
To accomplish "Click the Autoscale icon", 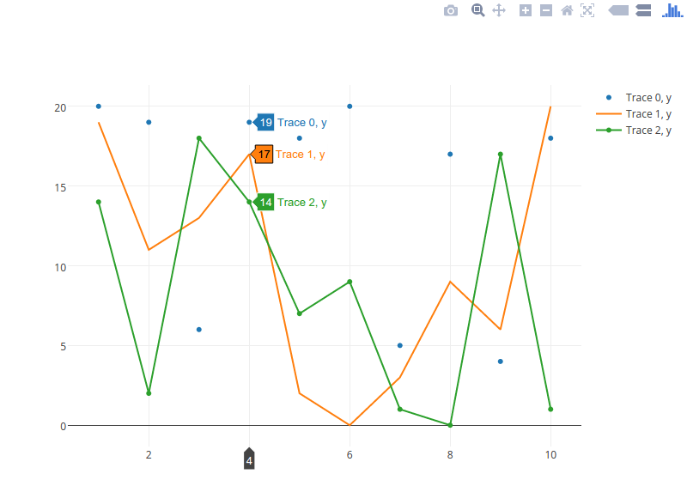I will point(587,10).
